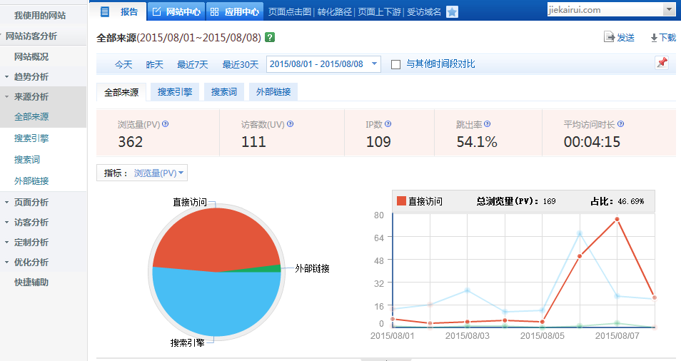Open the 指标 浏览量(PV) metric dropdown
The height and width of the screenshot is (361, 681).
(158, 173)
